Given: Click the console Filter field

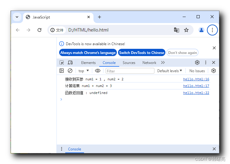Looking at the screenshot, I should [x=130, y=71].
